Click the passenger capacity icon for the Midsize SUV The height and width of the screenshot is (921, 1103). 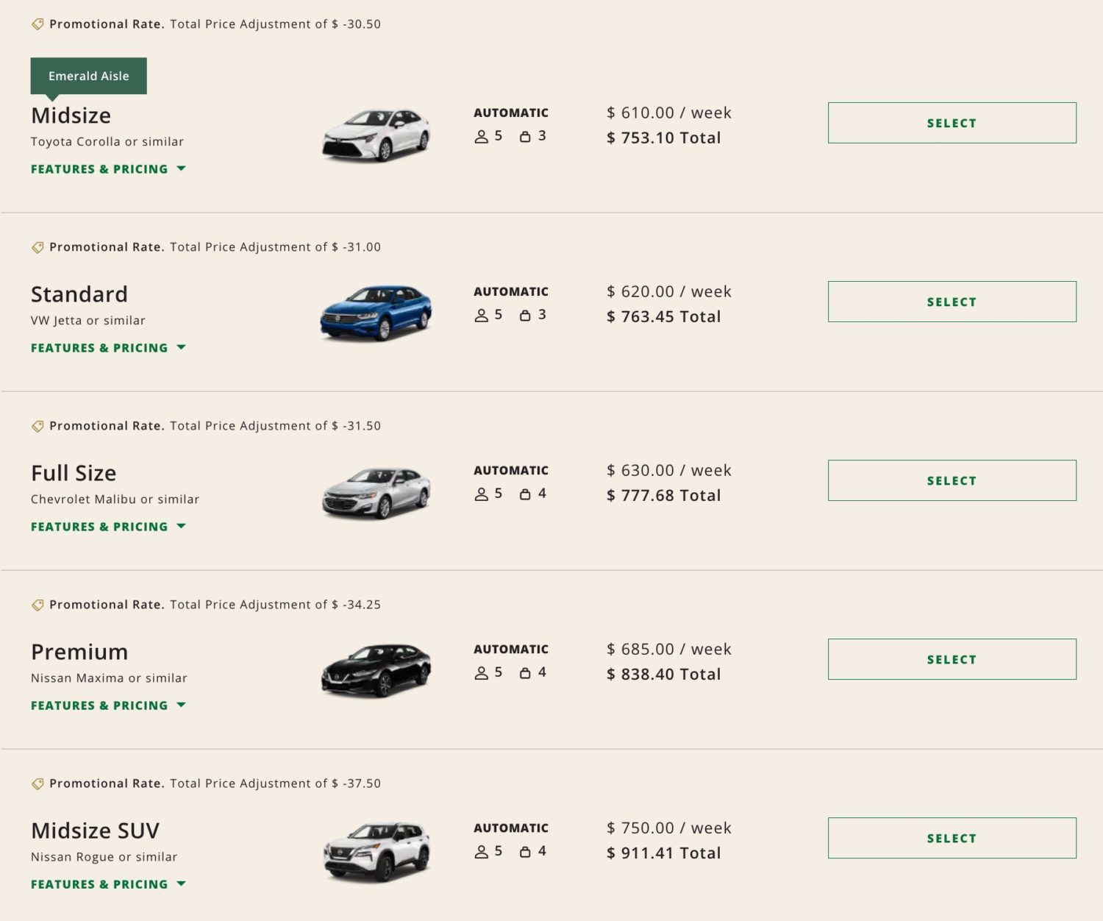click(483, 850)
